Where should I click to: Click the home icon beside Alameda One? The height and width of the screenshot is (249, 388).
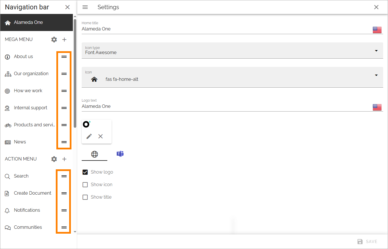(x=8, y=22)
